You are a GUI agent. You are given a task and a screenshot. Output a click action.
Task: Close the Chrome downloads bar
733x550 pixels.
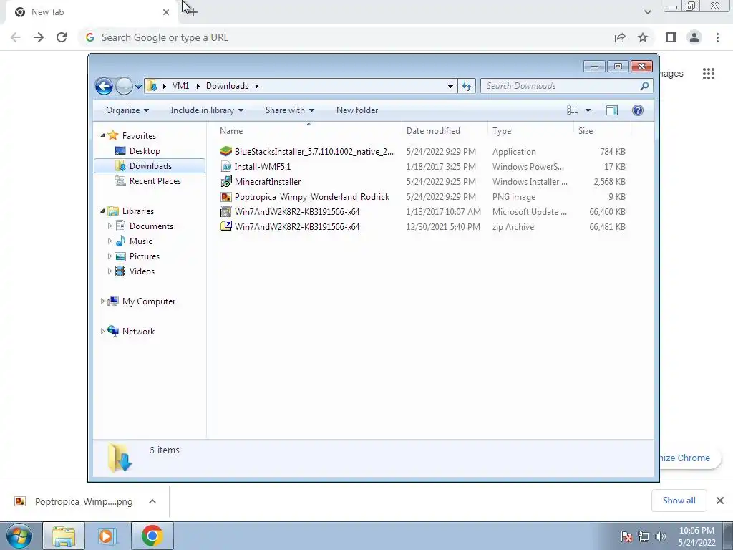pyautogui.click(x=720, y=501)
